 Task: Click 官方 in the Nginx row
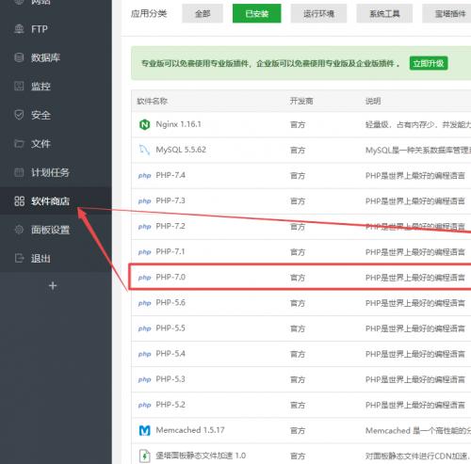(x=298, y=124)
